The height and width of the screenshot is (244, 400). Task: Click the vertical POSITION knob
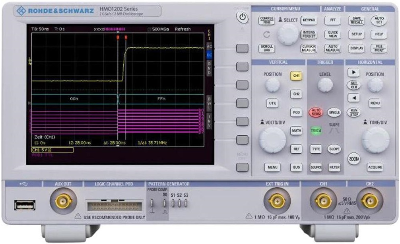[x=272, y=85]
